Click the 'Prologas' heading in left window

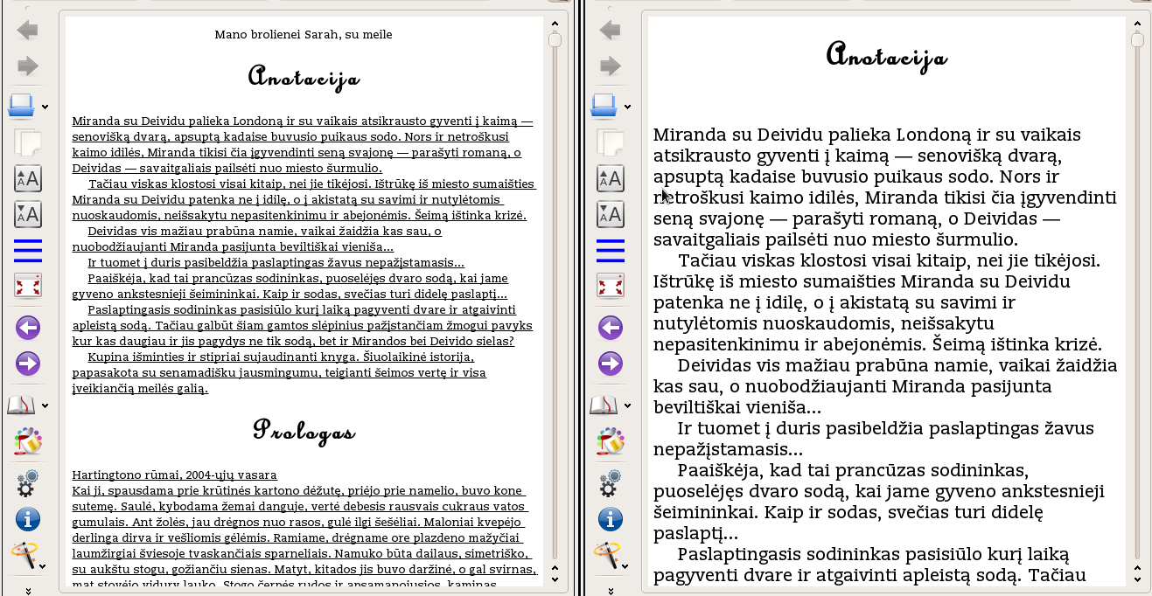(x=304, y=430)
